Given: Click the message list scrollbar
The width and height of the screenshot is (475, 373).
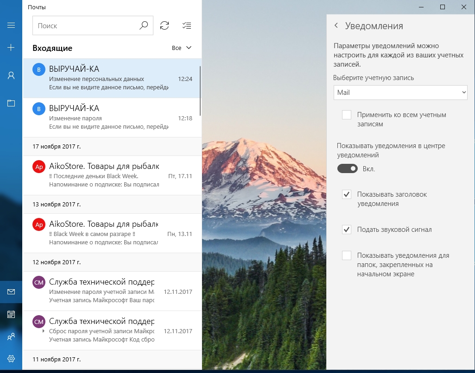Looking at the screenshot, I should [200, 91].
